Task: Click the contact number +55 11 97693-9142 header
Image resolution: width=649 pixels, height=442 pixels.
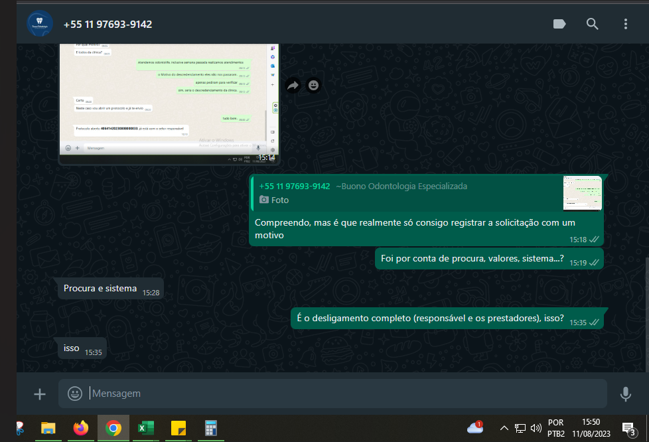Action: (108, 24)
